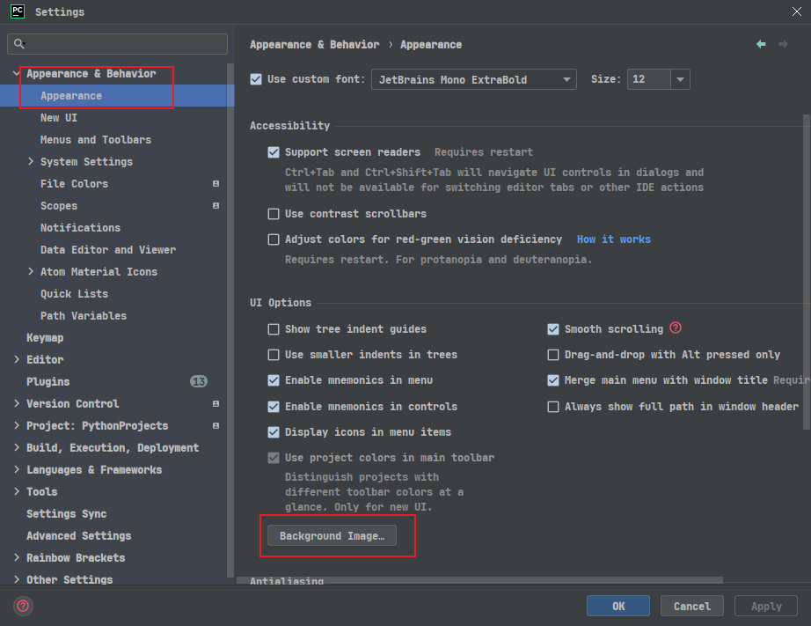The height and width of the screenshot is (626, 811).
Task: Open the custom font dropdown
Action: point(474,79)
